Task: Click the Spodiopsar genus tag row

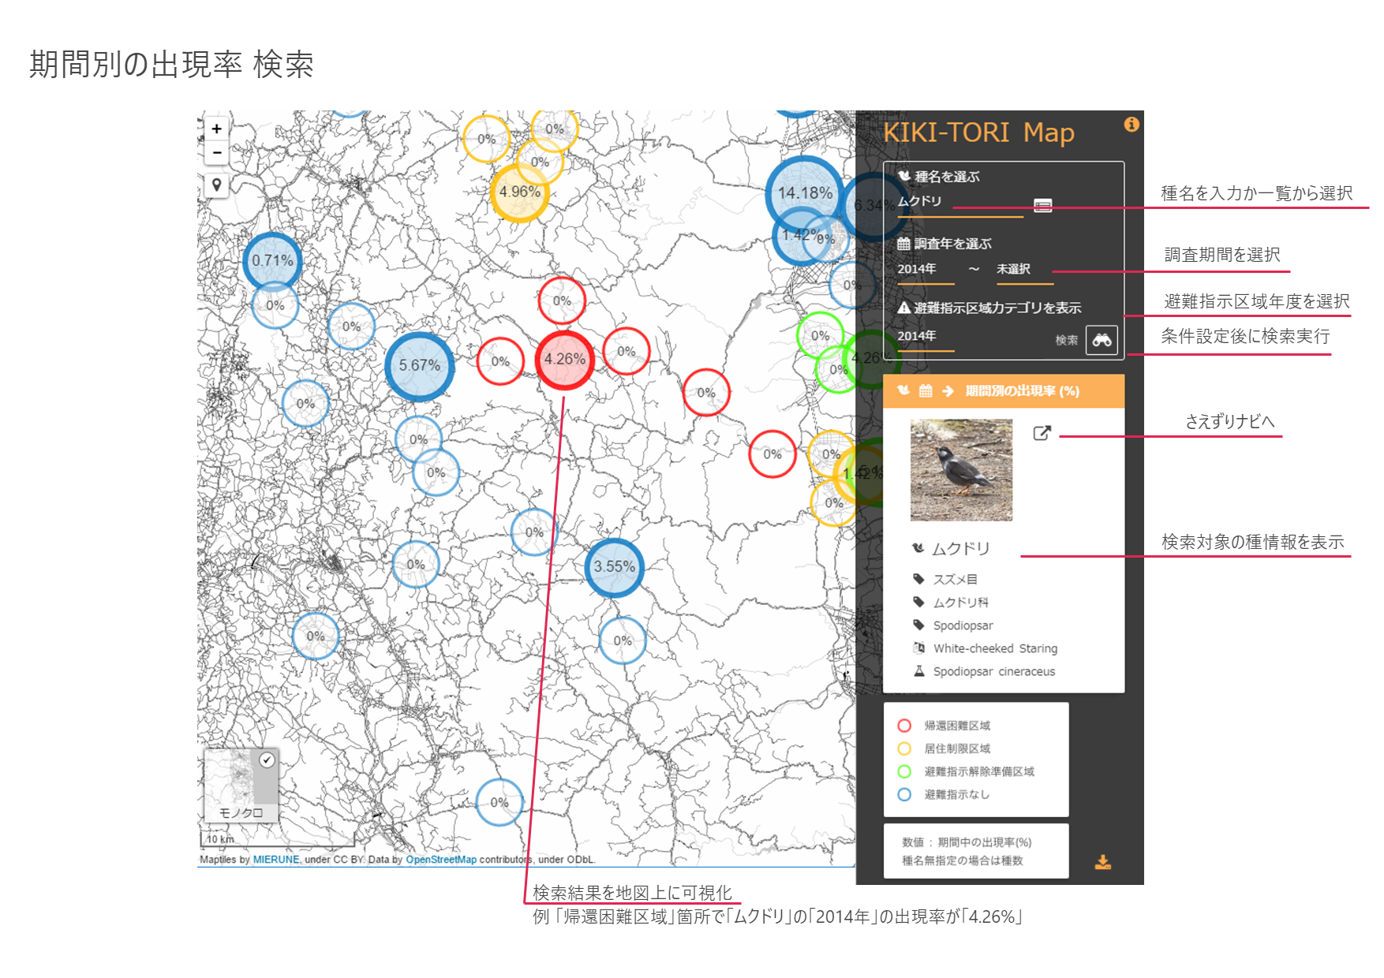Action: 953,625
